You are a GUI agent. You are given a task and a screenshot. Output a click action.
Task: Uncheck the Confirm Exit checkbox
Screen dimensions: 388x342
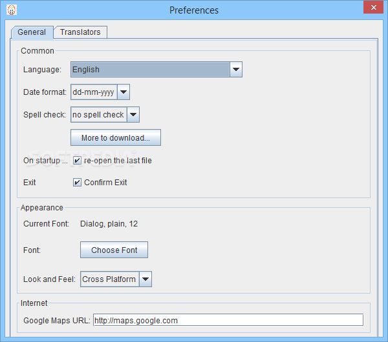(x=77, y=183)
